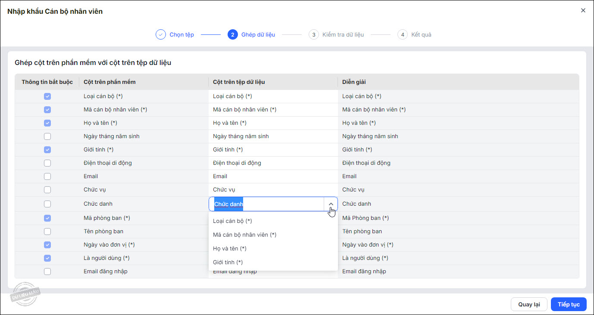
Task: Click the step 4 number circle
Action: (403, 35)
